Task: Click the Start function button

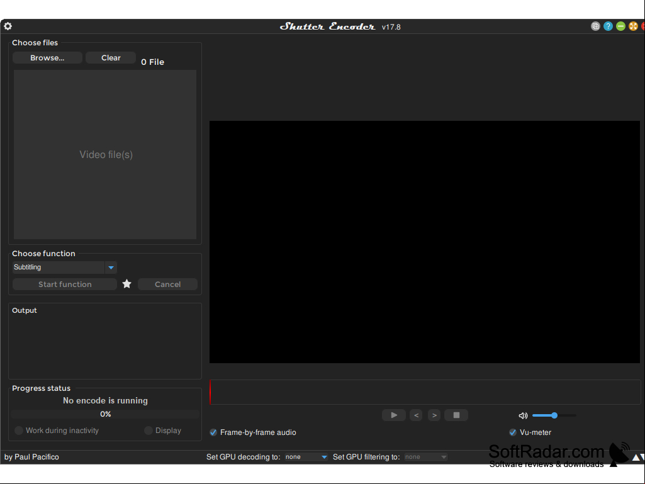Action: [65, 284]
